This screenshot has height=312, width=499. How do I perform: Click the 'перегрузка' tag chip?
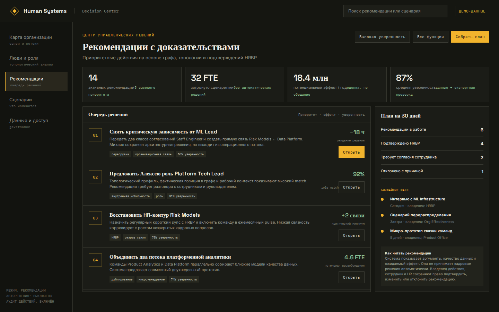point(120,154)
